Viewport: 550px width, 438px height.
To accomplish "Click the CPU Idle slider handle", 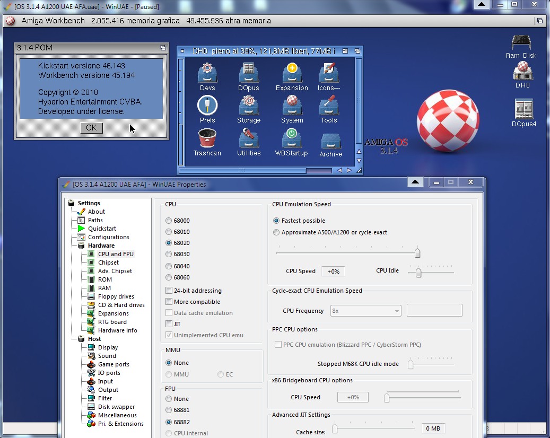I will [418, 273].
